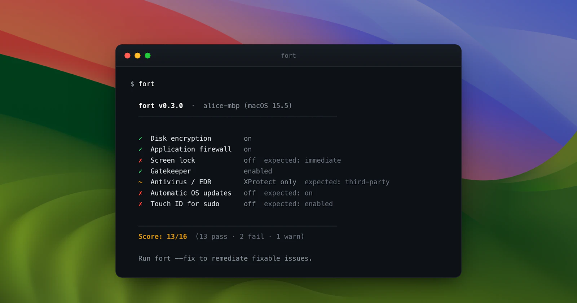Minimize the fort window with the yellow button

137,56
